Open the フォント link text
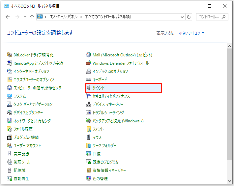The image size is (234, 186). point(98,129)
